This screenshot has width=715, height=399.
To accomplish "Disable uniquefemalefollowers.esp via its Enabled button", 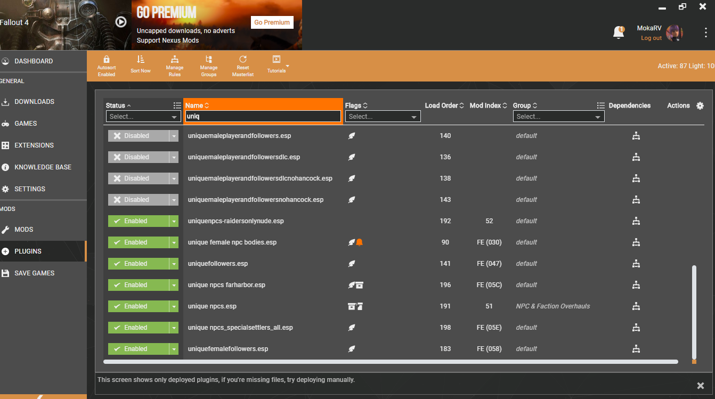I will pyautogui.click(x=139, y=349).
